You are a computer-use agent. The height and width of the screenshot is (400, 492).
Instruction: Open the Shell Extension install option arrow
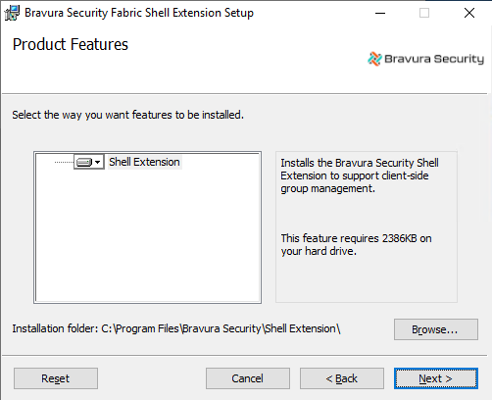[98, 162]
